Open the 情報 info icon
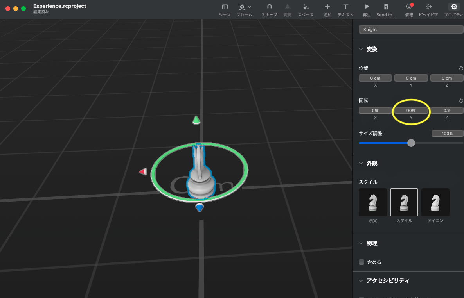The image size is (464, 298). [409, 7]
